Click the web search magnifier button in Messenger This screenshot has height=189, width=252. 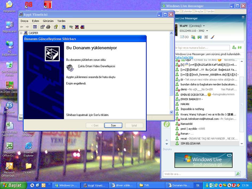coord(238,174)
